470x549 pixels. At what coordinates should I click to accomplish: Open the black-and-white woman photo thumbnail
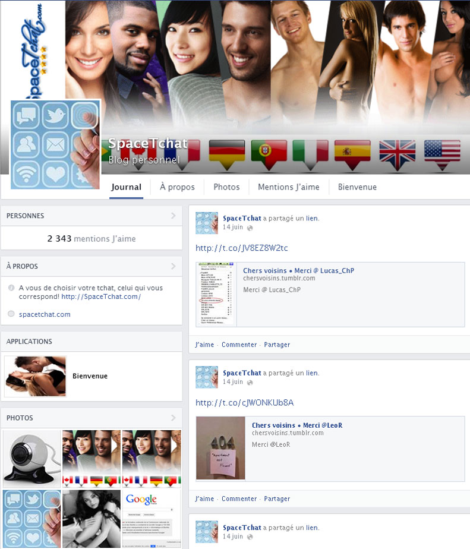click(92, 519)
